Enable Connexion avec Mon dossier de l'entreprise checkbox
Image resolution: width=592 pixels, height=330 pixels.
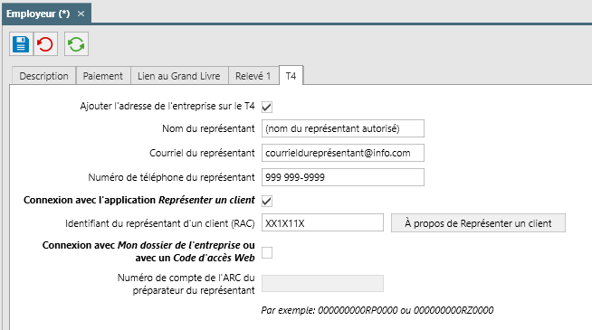(267, 252)
